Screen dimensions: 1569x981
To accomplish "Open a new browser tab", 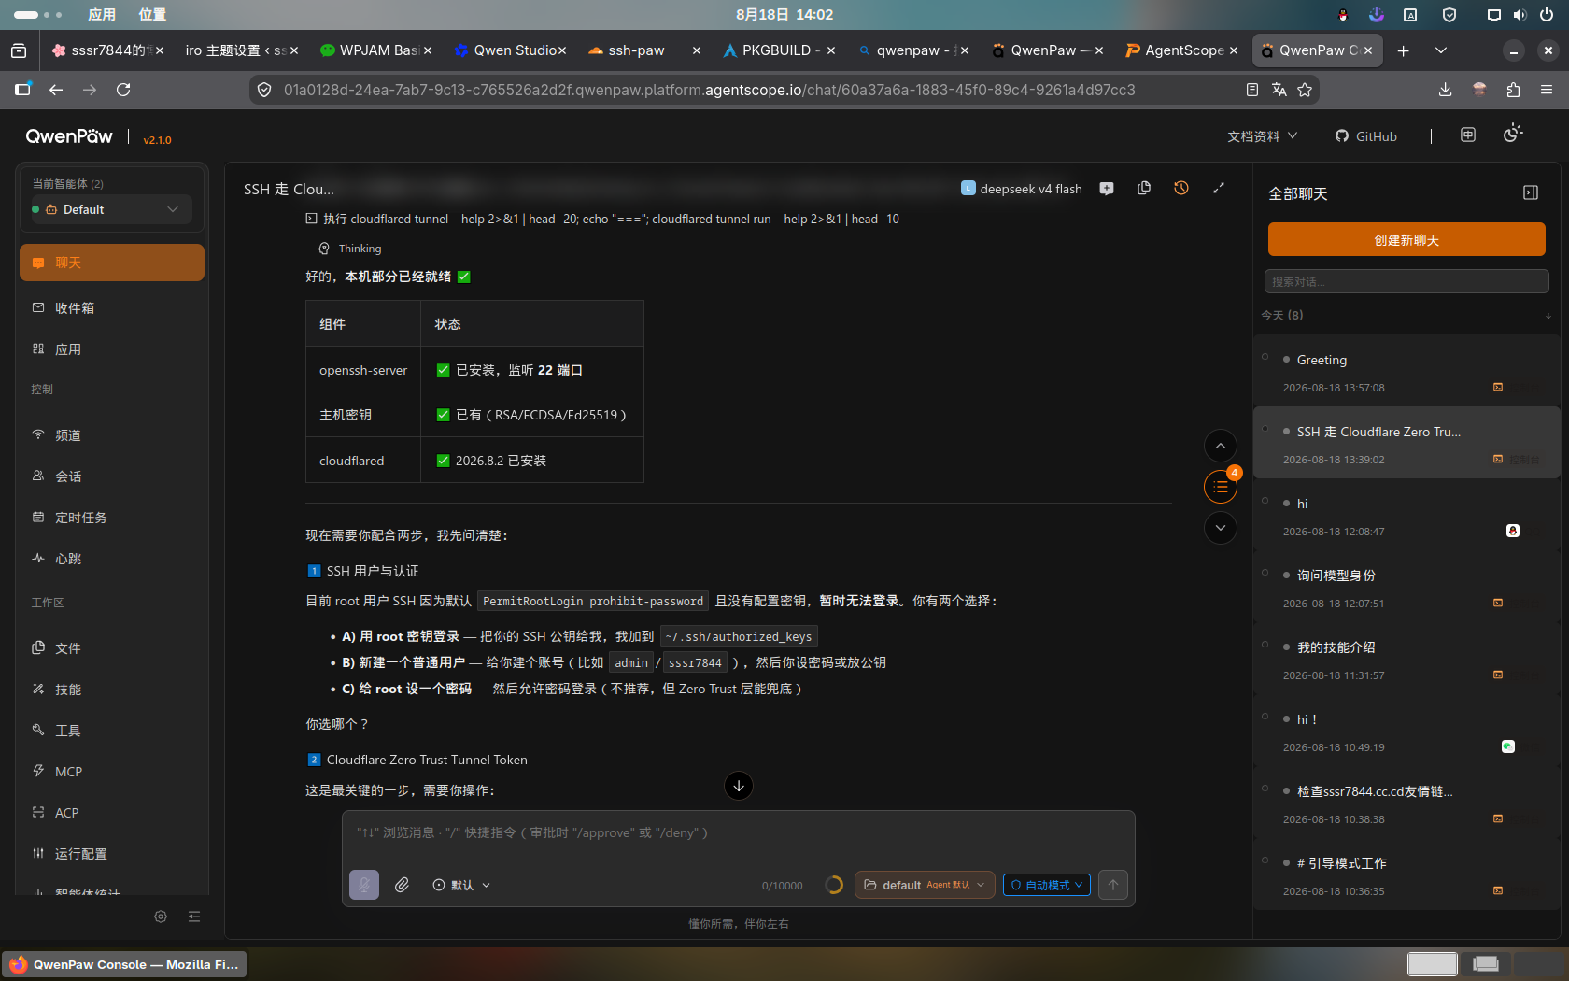I will (1403, 50).
